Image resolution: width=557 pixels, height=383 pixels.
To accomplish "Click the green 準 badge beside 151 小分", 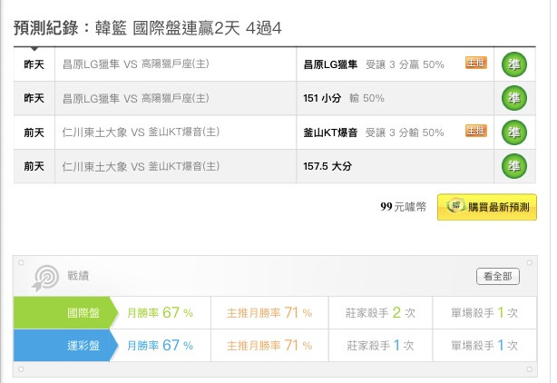I will pos(514,98).
